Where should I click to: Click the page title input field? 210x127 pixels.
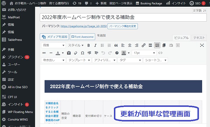click(x=123, y=18)
